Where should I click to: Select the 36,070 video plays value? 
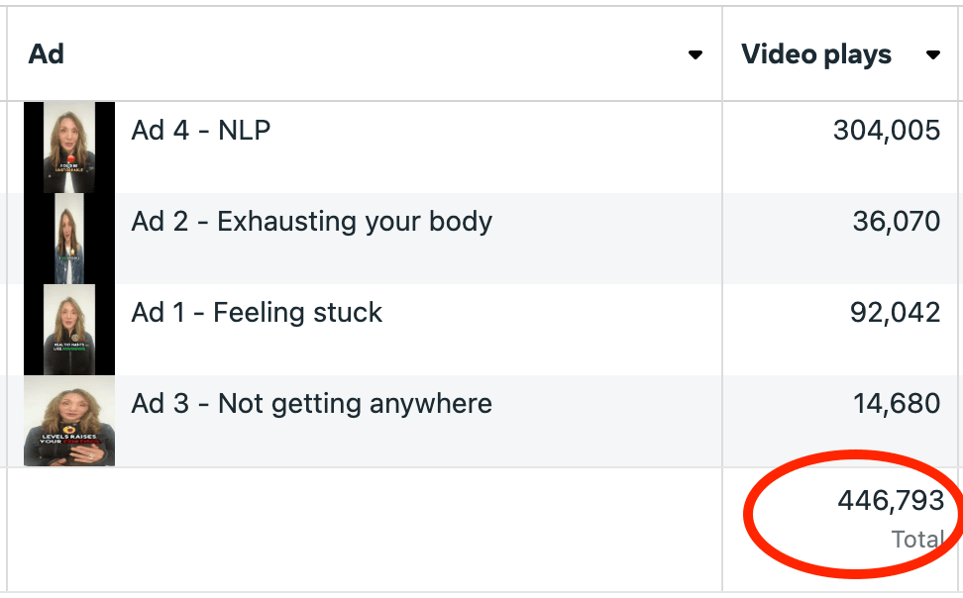click(897, 221)
